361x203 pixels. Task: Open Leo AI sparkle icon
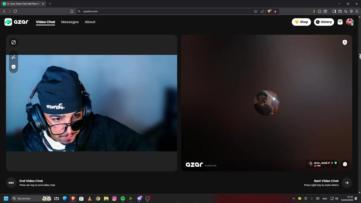coord(345,11)
